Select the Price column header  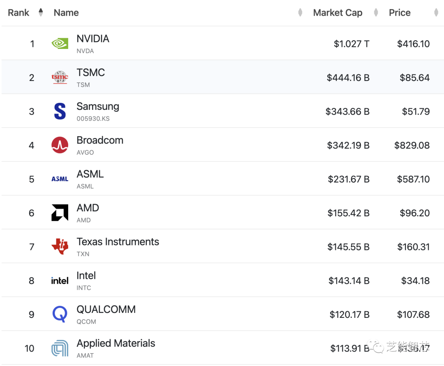(400, 13)
